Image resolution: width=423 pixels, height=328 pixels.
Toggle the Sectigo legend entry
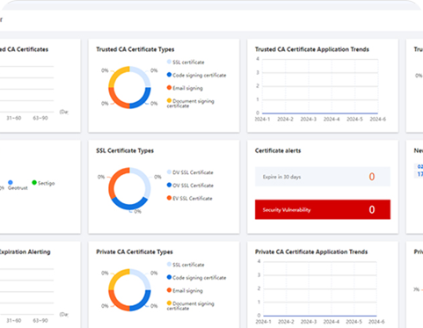[43, 183]
